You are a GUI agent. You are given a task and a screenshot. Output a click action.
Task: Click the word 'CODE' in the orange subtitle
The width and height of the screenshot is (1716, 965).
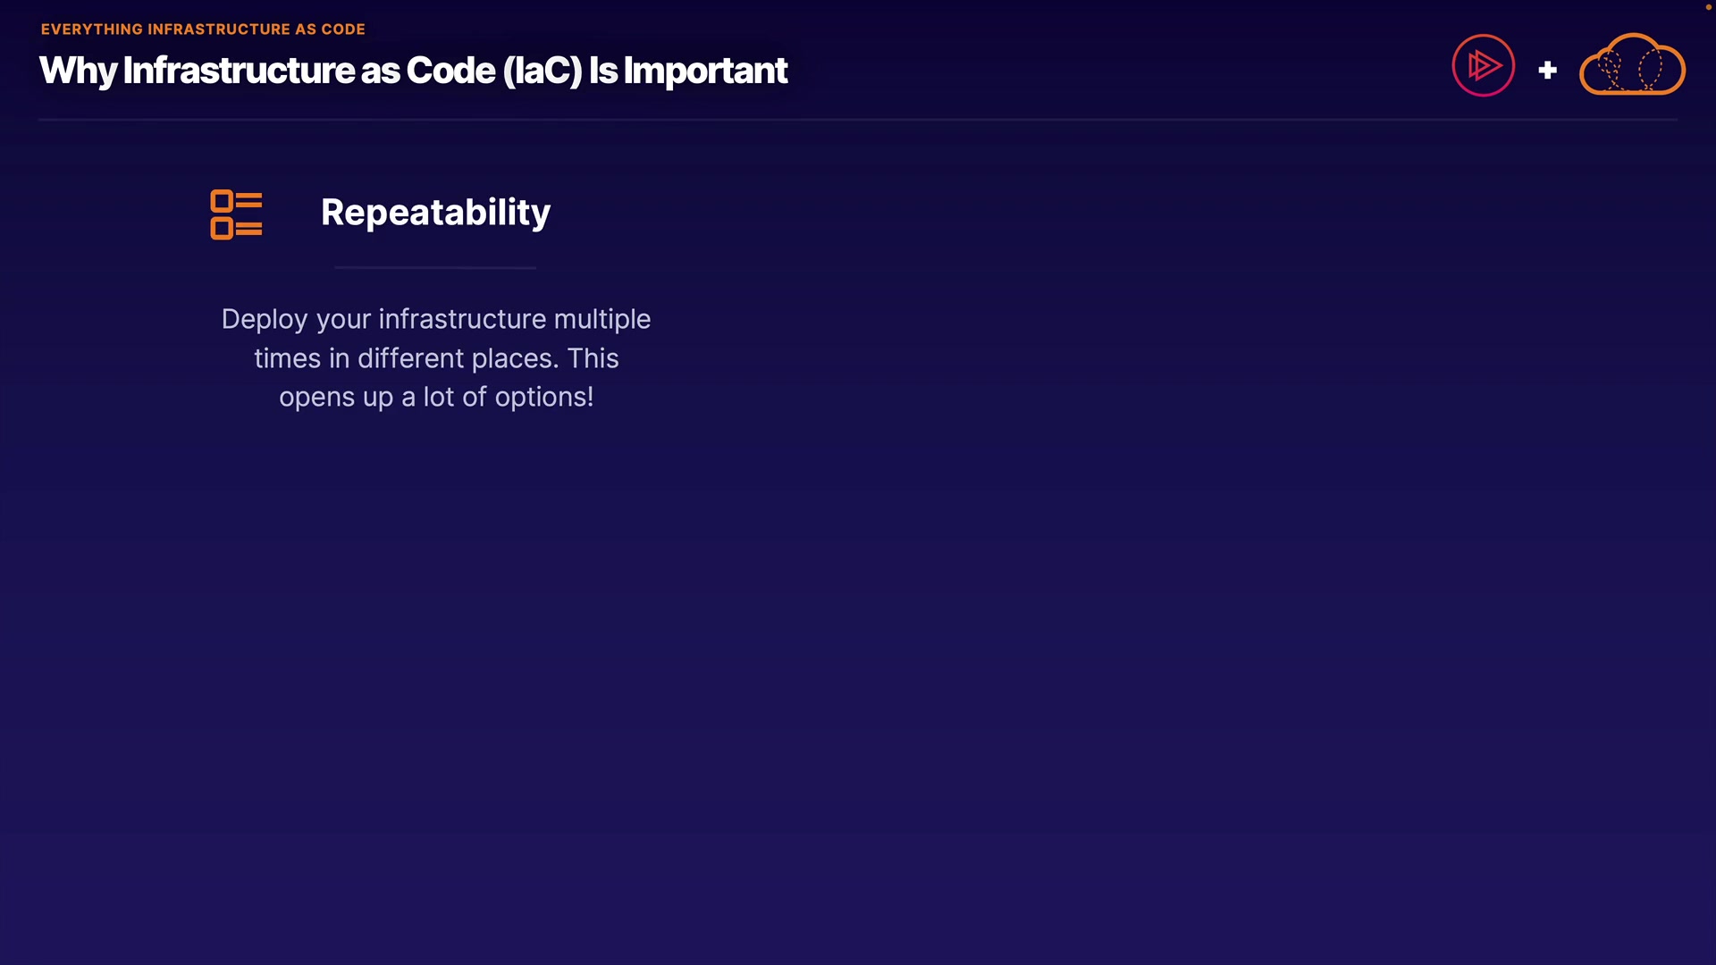pyautogui.click(x=343, y=29)
